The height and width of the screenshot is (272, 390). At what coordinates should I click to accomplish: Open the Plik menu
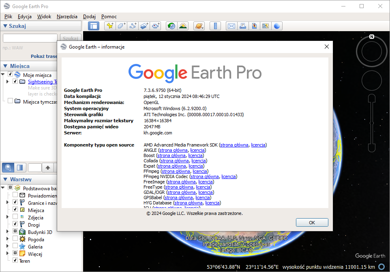8,17
